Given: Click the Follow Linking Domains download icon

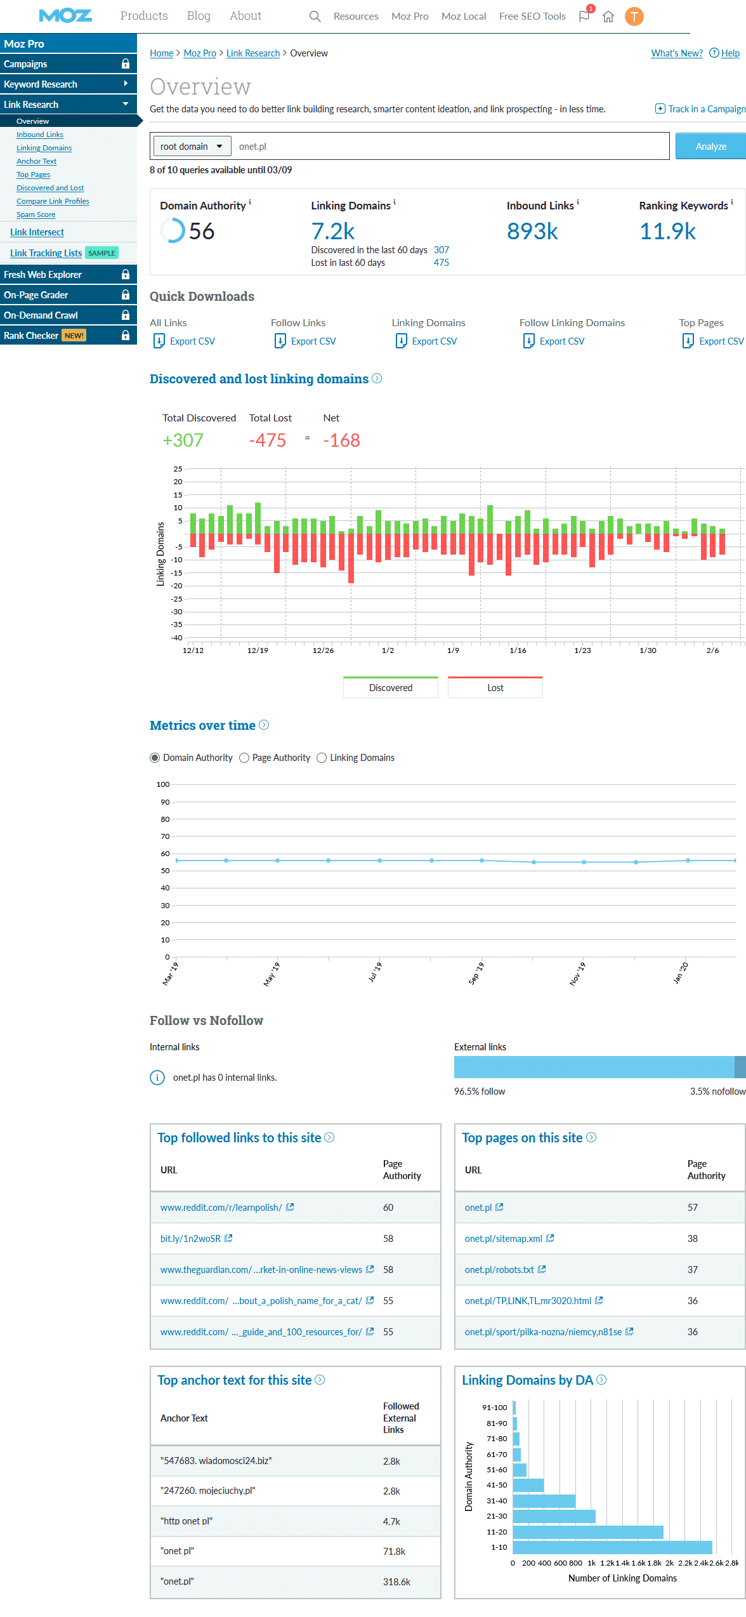Looking at the screenshot, I should [x=529, y=341].
